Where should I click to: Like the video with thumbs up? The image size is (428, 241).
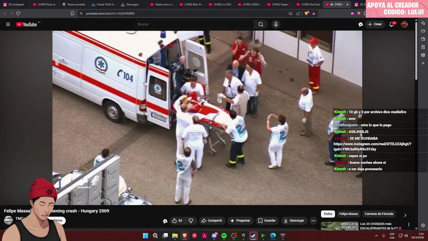(x=177, y=221)
